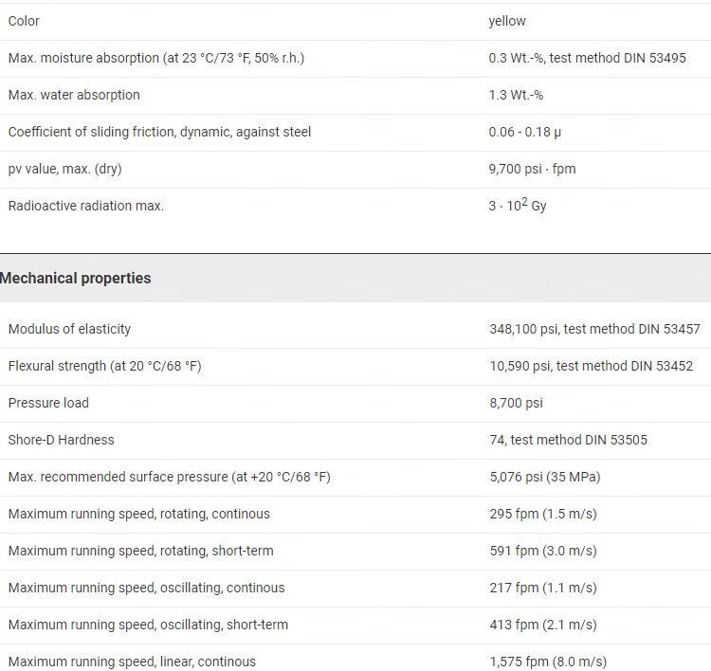Click the Max. moisture absorption label
The image size is (711, 671).
[155, 58]
